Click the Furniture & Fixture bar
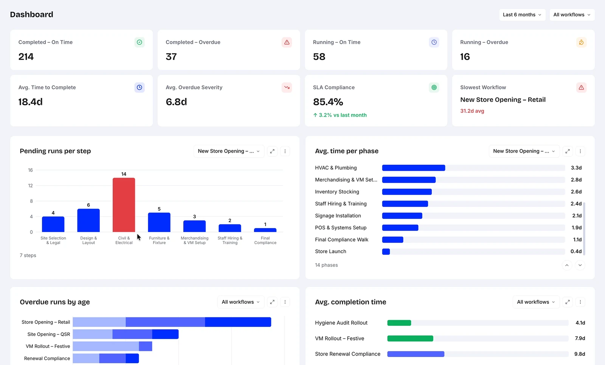The height and width of the screenshot is (365, 605). pyautogui.click(x=159, y=222)
